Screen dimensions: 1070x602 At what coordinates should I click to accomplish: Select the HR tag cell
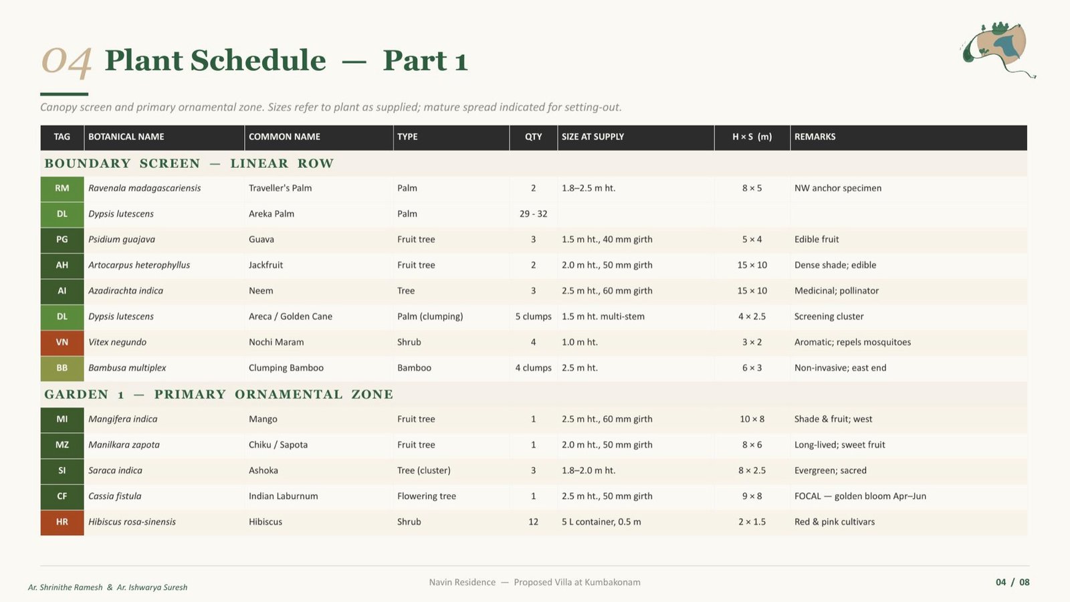point(62,522)
